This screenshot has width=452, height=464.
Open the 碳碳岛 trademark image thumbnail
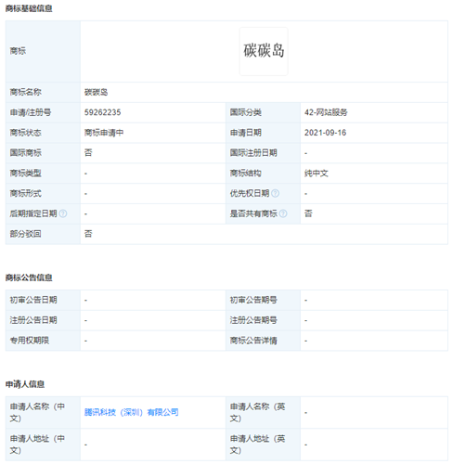(264, 51)
